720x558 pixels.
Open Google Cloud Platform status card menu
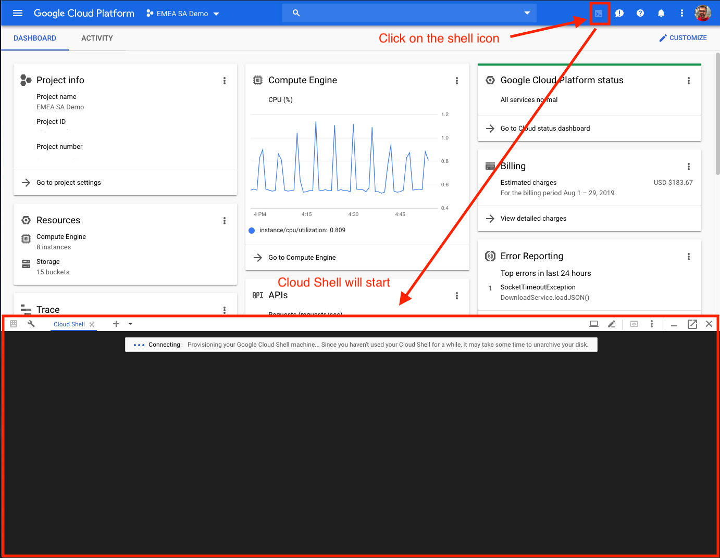point(689,81)
